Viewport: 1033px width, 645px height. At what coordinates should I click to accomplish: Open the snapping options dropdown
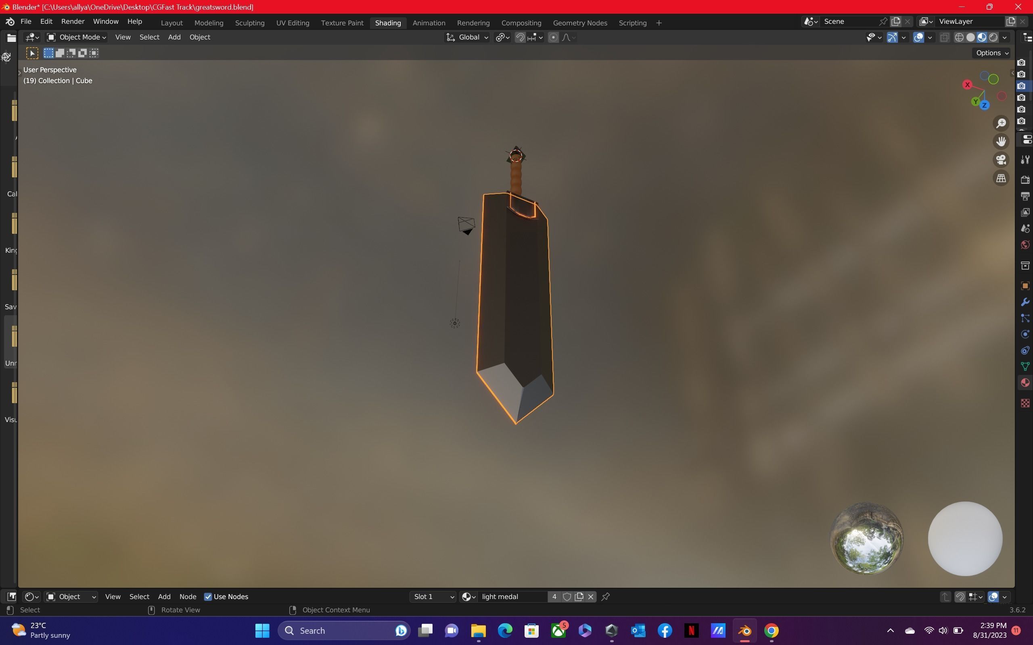coord(535,37)
